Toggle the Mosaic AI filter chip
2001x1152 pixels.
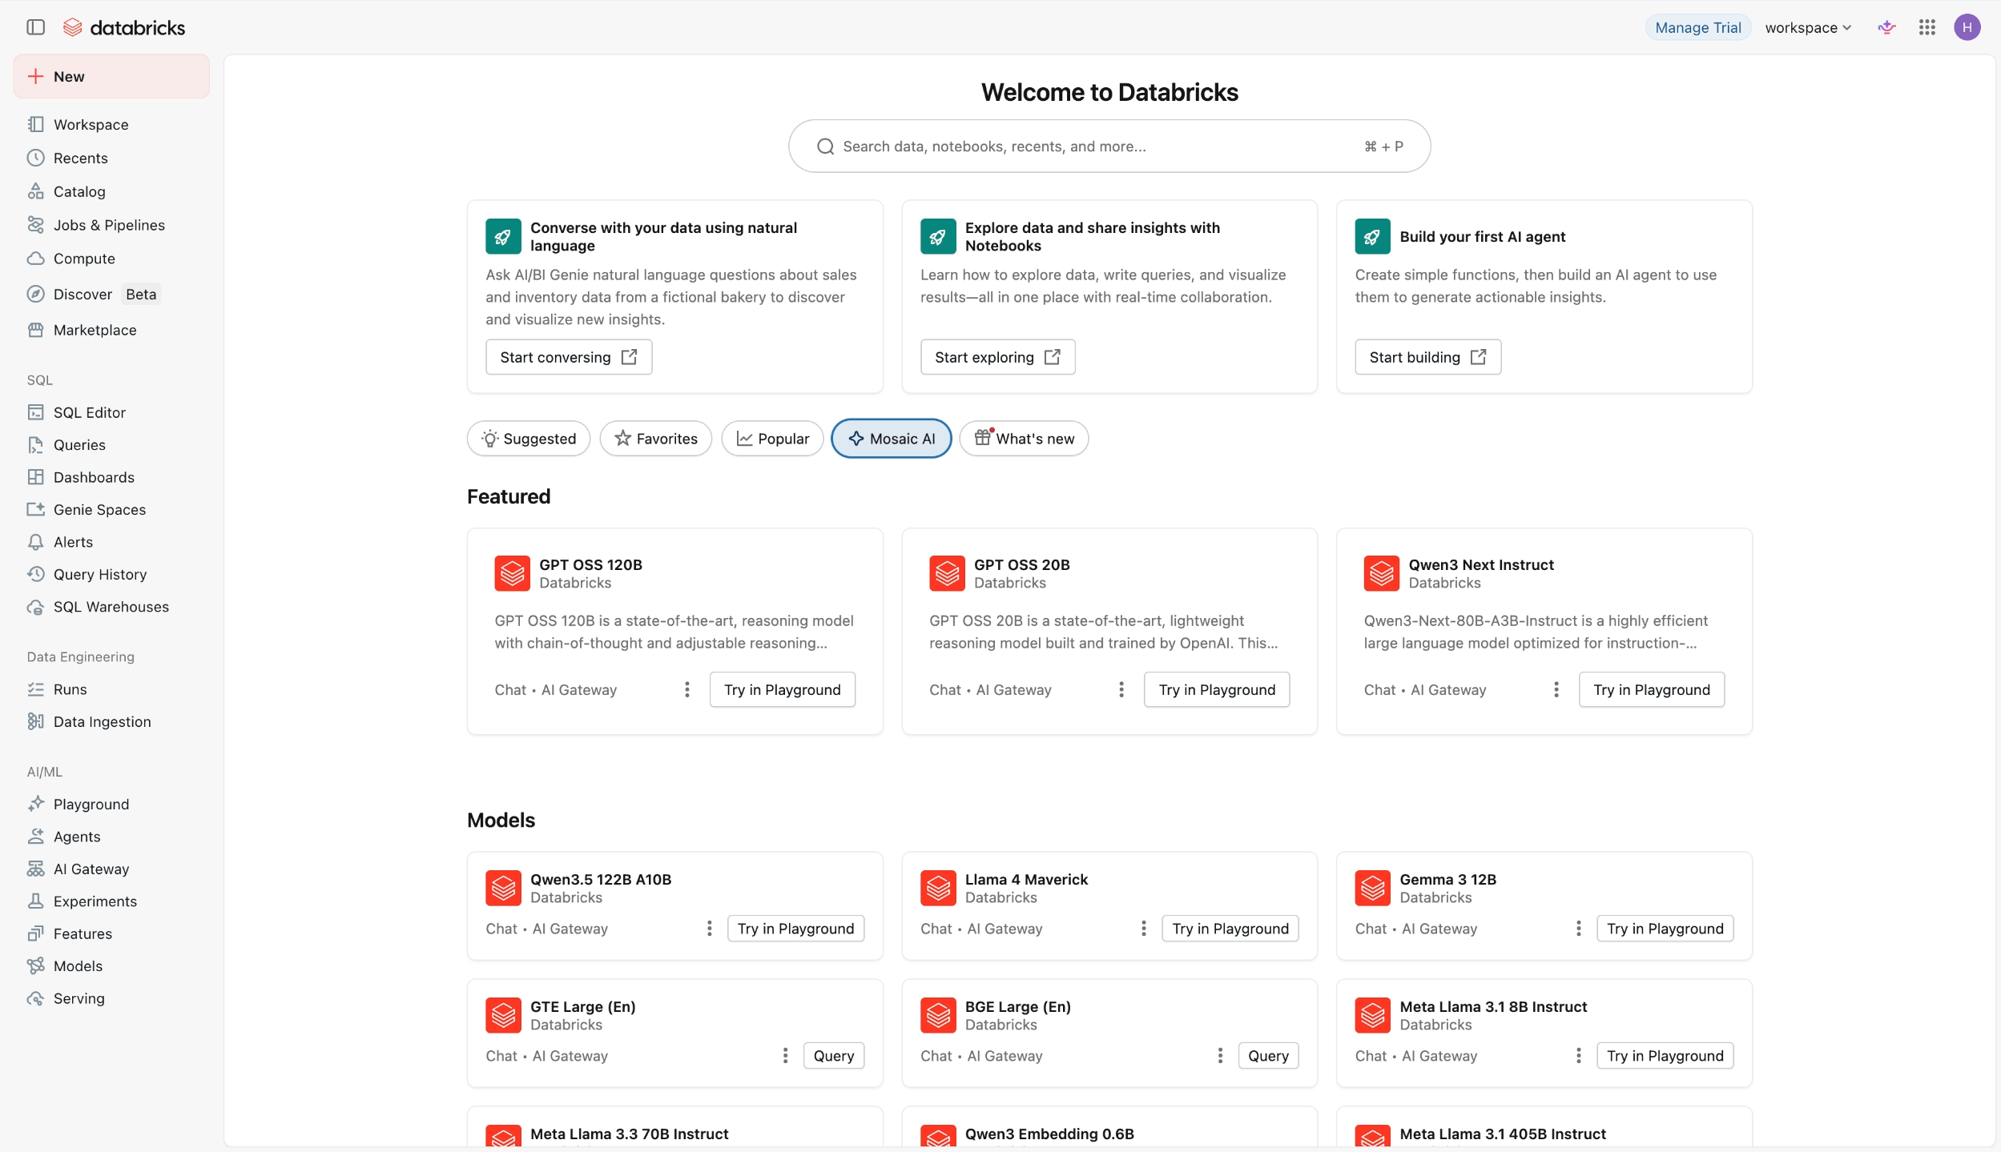(892, 439)
